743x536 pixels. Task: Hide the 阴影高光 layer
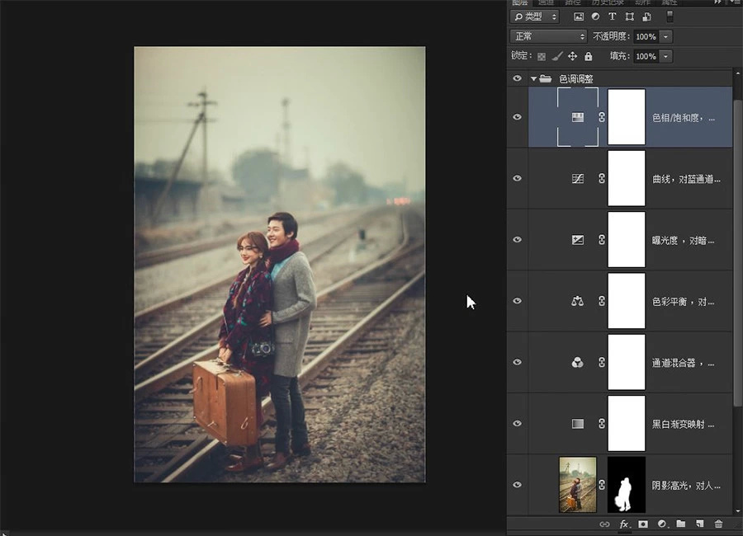pyautogui.click(x=518, y=484)
